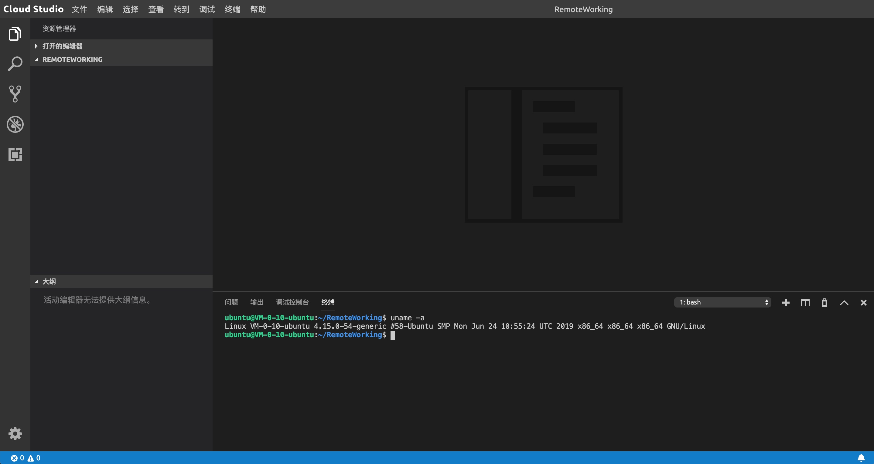874x464 pixels.
Task: Open the Extensions sidebar icon
Action: coord(15,155)
